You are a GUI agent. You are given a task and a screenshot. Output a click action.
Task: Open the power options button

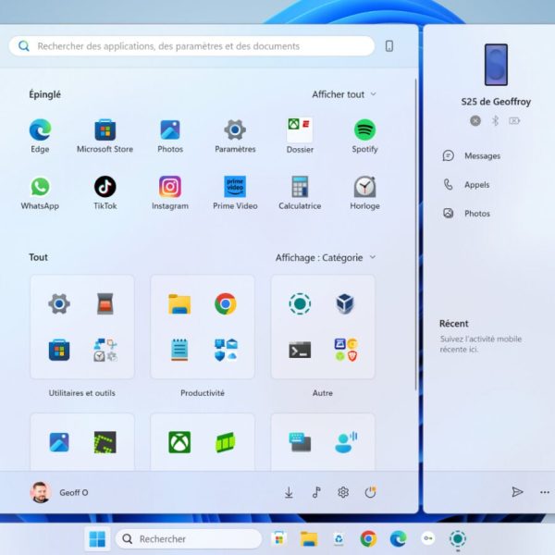click(x=370, y=492)
